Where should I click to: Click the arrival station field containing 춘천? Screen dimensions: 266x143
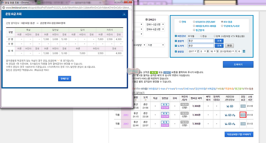click(201, 46)
